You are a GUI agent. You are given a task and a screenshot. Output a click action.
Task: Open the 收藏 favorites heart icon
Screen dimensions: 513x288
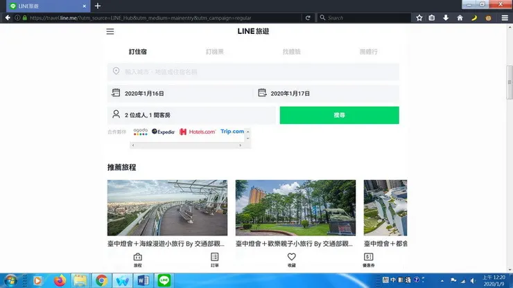pos(291,260)
